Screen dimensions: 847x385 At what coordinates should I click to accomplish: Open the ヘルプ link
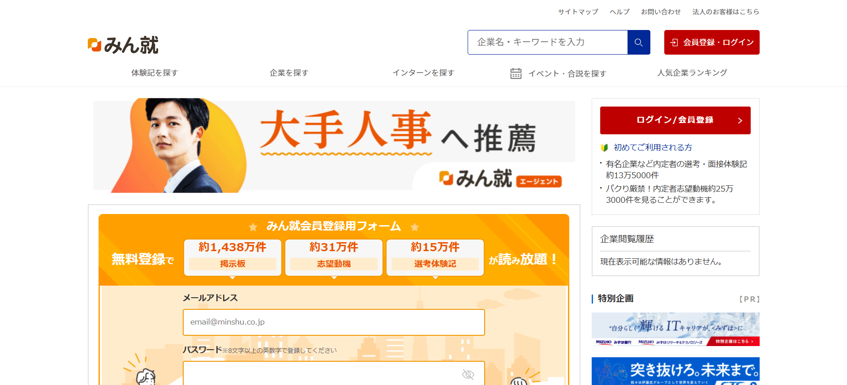[x=619, y=12]
